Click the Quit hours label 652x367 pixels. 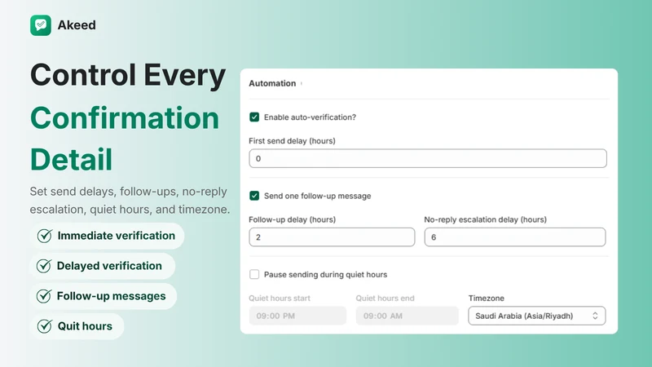tap(85, 326)
